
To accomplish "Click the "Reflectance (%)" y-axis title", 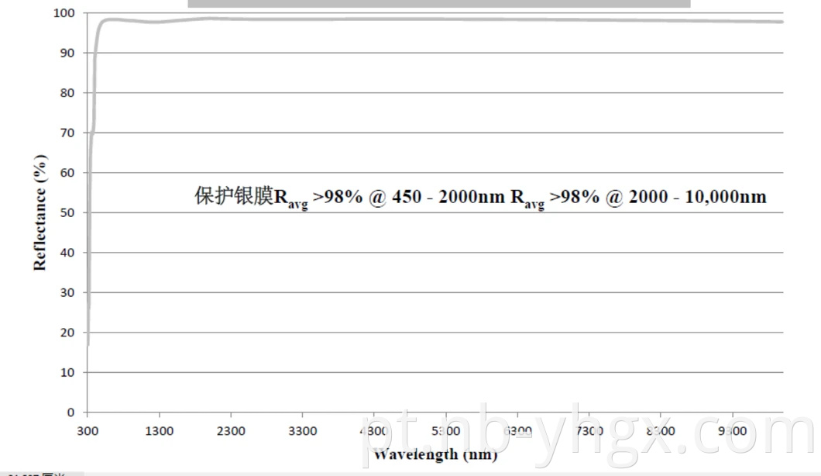I will tap(40, 212).
